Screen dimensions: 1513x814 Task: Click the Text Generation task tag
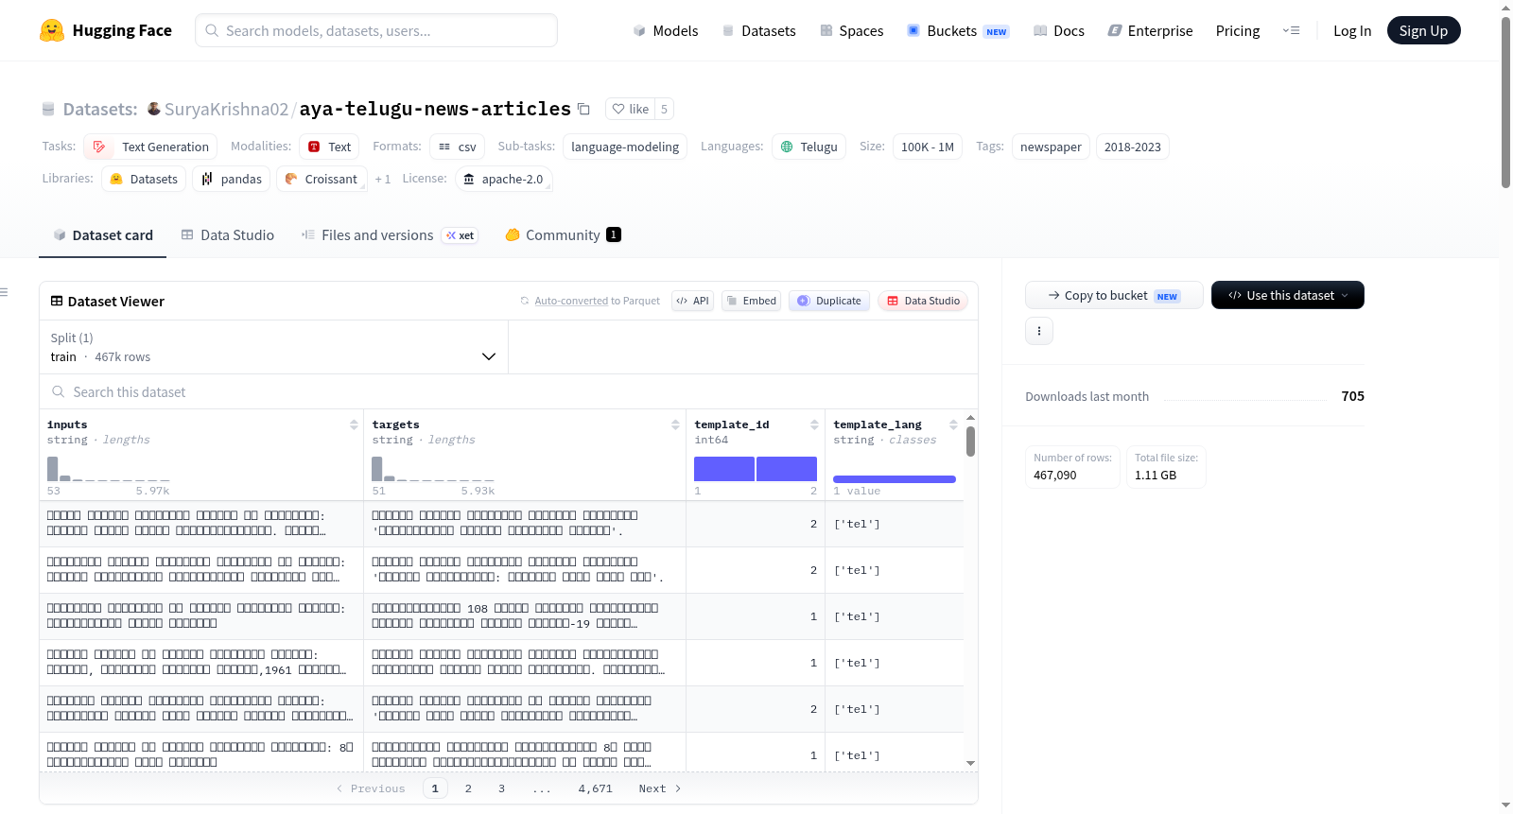coord(150,147)
